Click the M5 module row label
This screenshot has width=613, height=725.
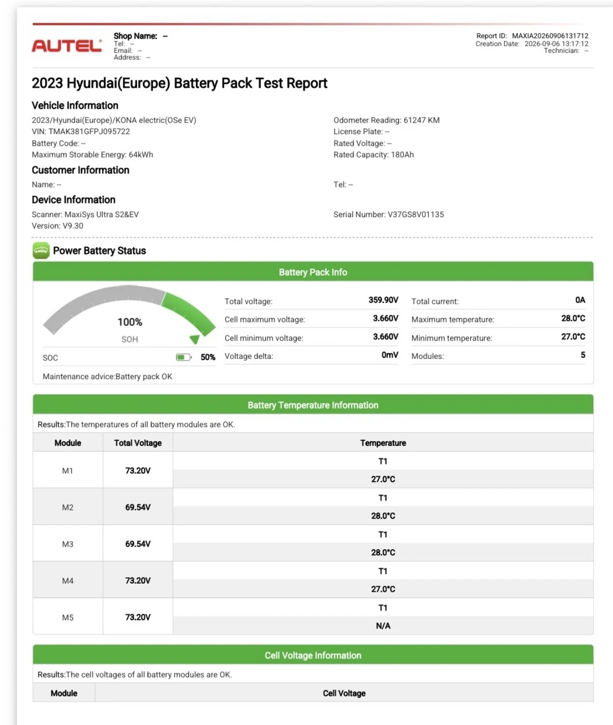pos(68,617)
